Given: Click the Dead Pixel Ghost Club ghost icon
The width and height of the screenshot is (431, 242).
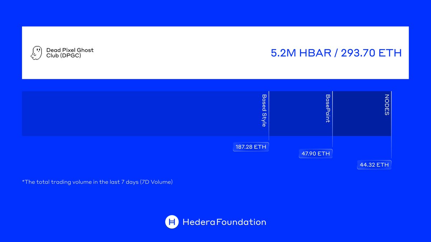Looking at the screenshot, I should point(37,53).
